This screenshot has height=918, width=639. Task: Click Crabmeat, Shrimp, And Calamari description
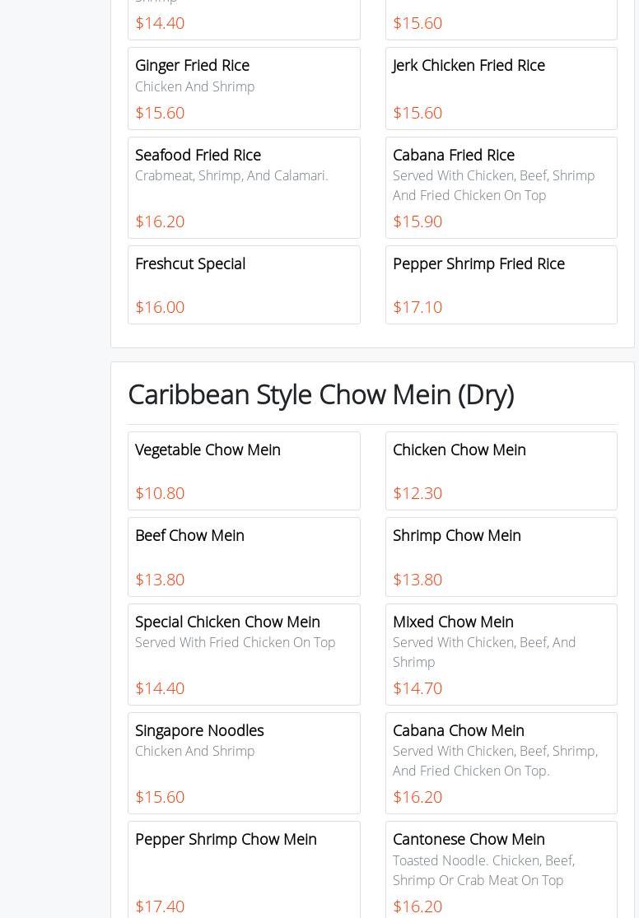click(231, 175)
